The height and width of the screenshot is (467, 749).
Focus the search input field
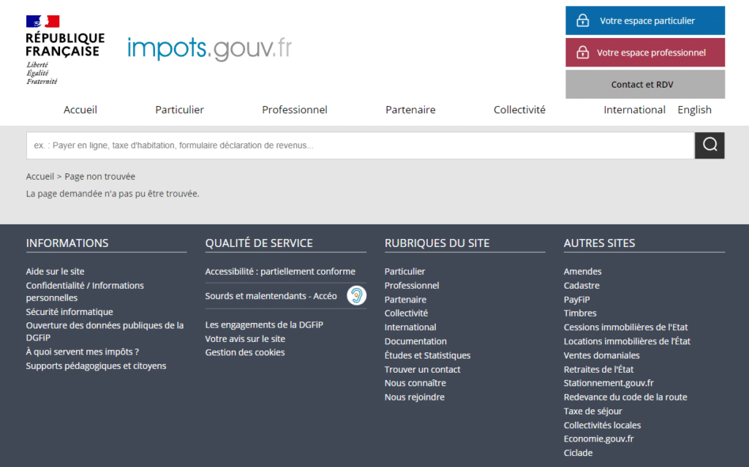click(360, 145)
